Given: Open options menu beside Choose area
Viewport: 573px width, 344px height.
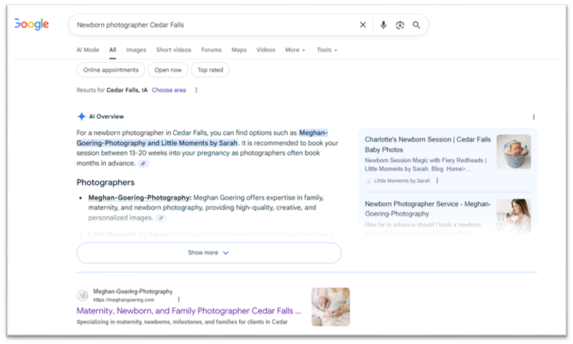Looking at the screenshot, I should tap(196, 90).
